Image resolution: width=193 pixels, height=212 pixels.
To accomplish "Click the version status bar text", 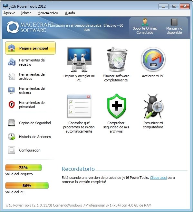I will point(78,205).
